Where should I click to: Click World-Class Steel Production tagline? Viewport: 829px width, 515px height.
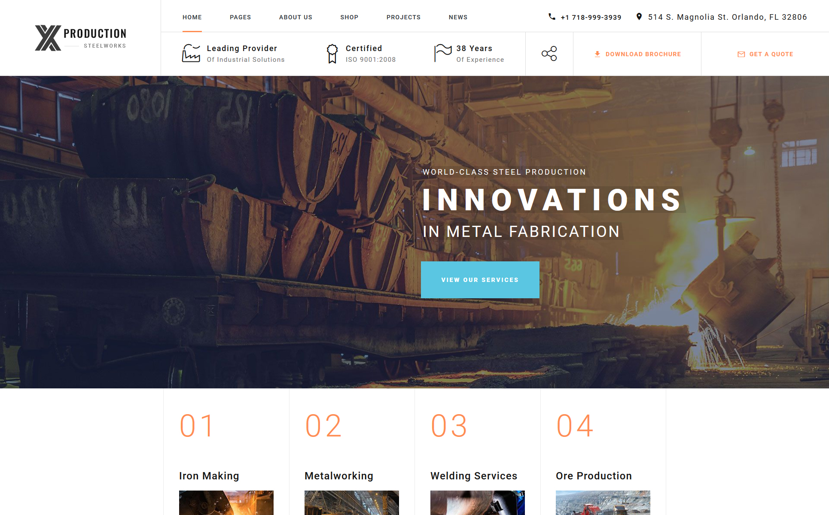pyautogui.click(x=504, y=172)
